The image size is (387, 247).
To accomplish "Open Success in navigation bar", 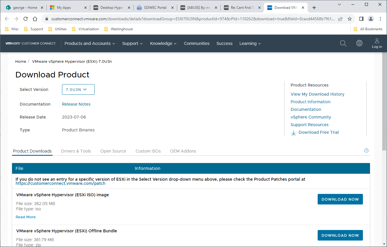I will (x=225, y=43).
